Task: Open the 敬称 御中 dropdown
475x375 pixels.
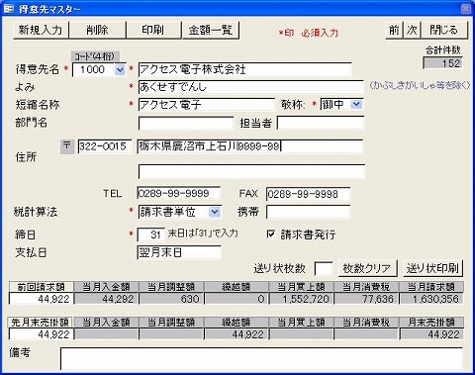Action: click(x=356, y=105)
